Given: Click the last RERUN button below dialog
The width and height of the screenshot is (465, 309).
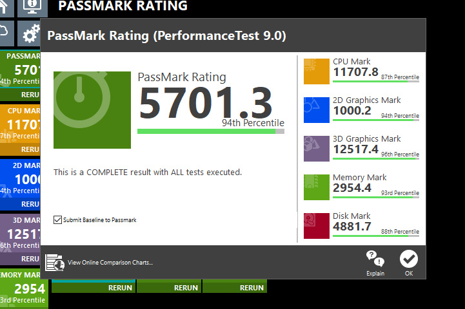Looking at the screenshot, I should pos(235,287).
